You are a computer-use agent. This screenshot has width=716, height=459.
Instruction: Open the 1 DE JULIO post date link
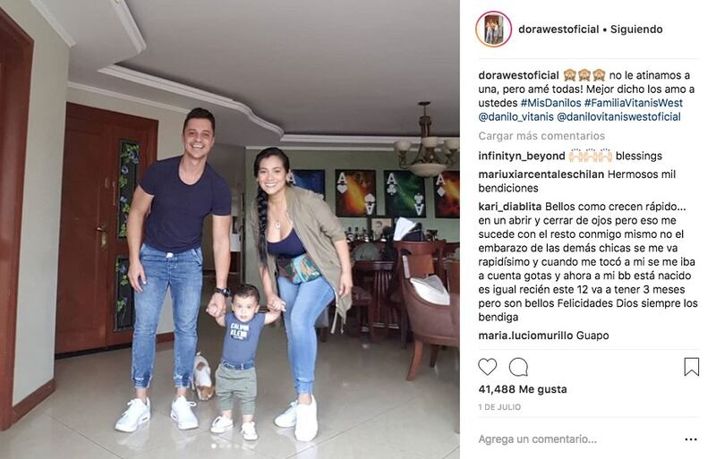499,407
